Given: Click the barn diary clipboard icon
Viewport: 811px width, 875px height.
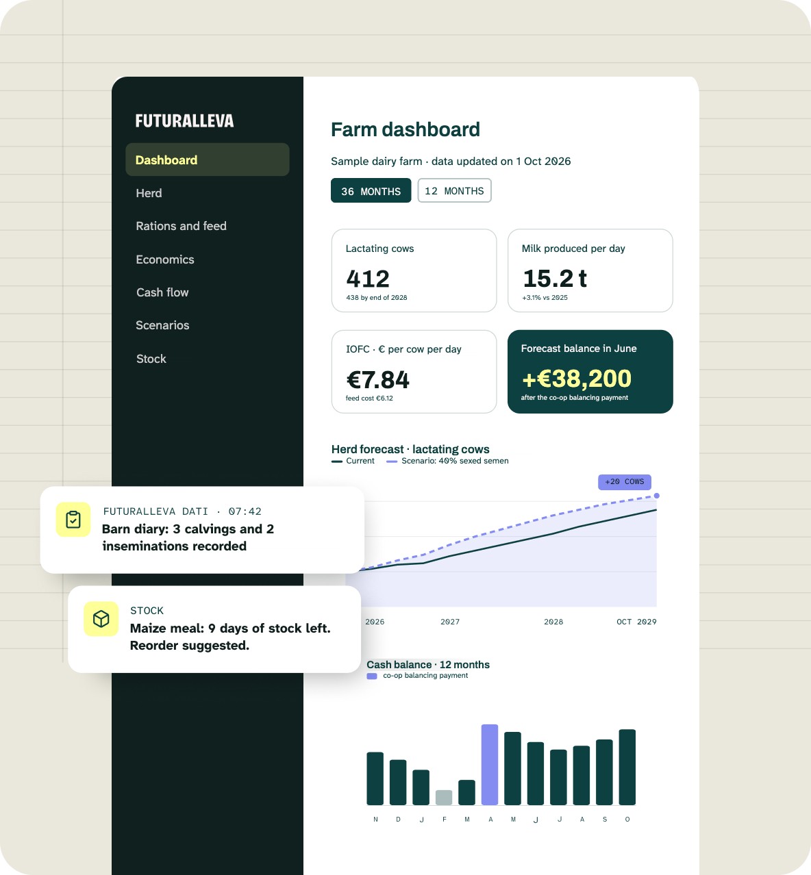Looking at the screenshot, I should [73, 520].
